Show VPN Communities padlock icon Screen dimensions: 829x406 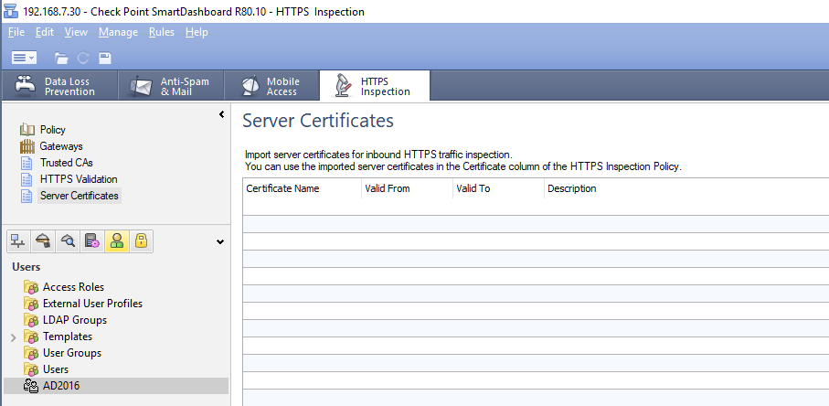tap(141, 241)
